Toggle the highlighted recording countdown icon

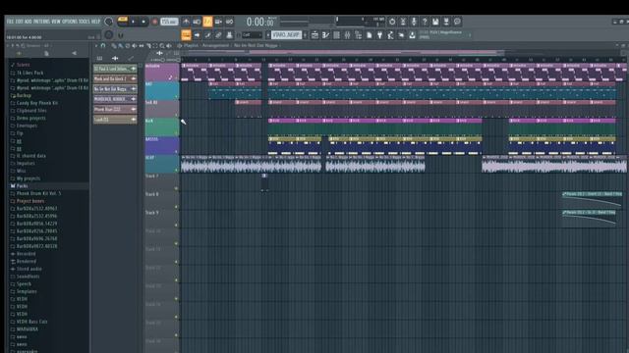tap(207, 22)
